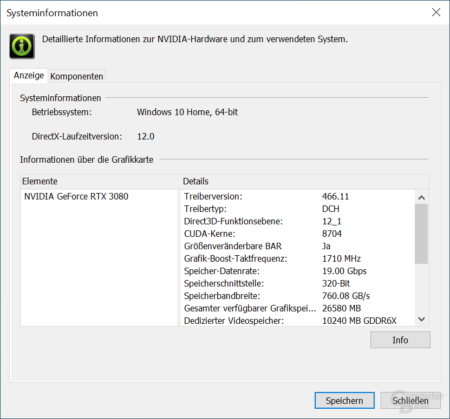This screenshot has width=450, height=419.
Task: Click scroll up arrow in details list
Action: click(422, 197)
